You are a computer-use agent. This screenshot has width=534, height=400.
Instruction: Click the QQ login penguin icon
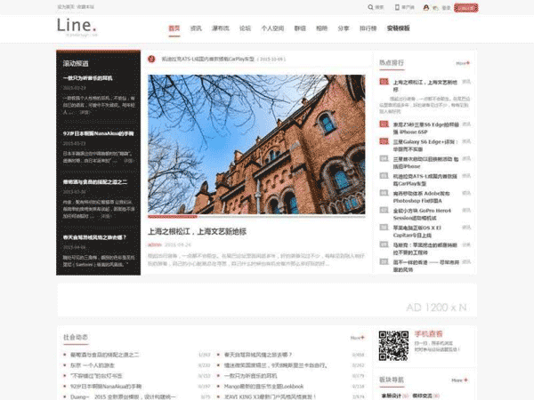[x=426, y=7]
